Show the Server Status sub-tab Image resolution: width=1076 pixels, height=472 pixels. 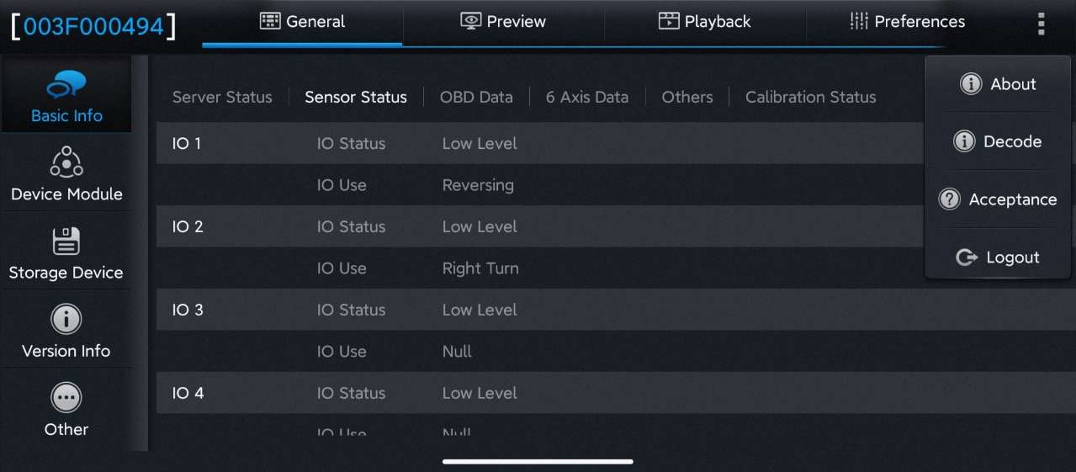[x=222, y=98]
